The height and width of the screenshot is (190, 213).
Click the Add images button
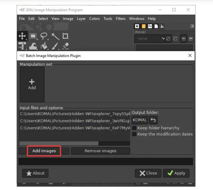click(x=44, y=151)
